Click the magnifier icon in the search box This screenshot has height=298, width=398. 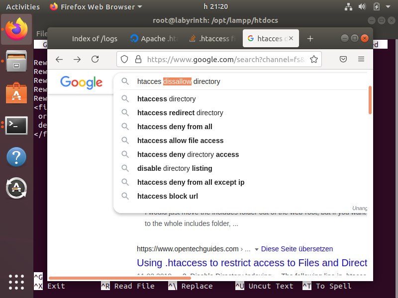tap(125, 81)
